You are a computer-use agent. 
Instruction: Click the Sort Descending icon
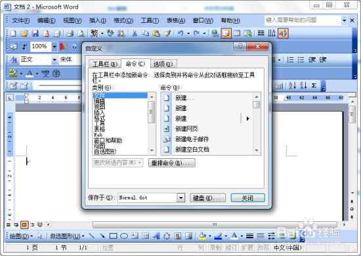303,85
